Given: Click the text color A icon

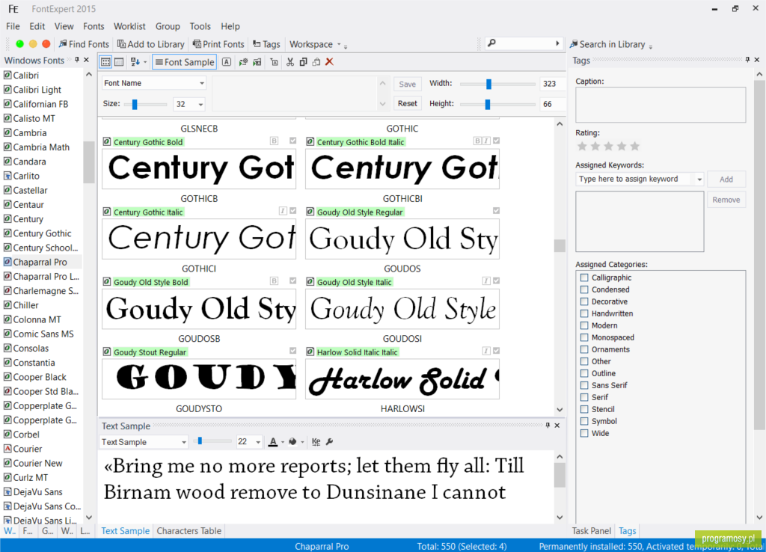Looking at the screenshot, I should [x=273, y=442].
